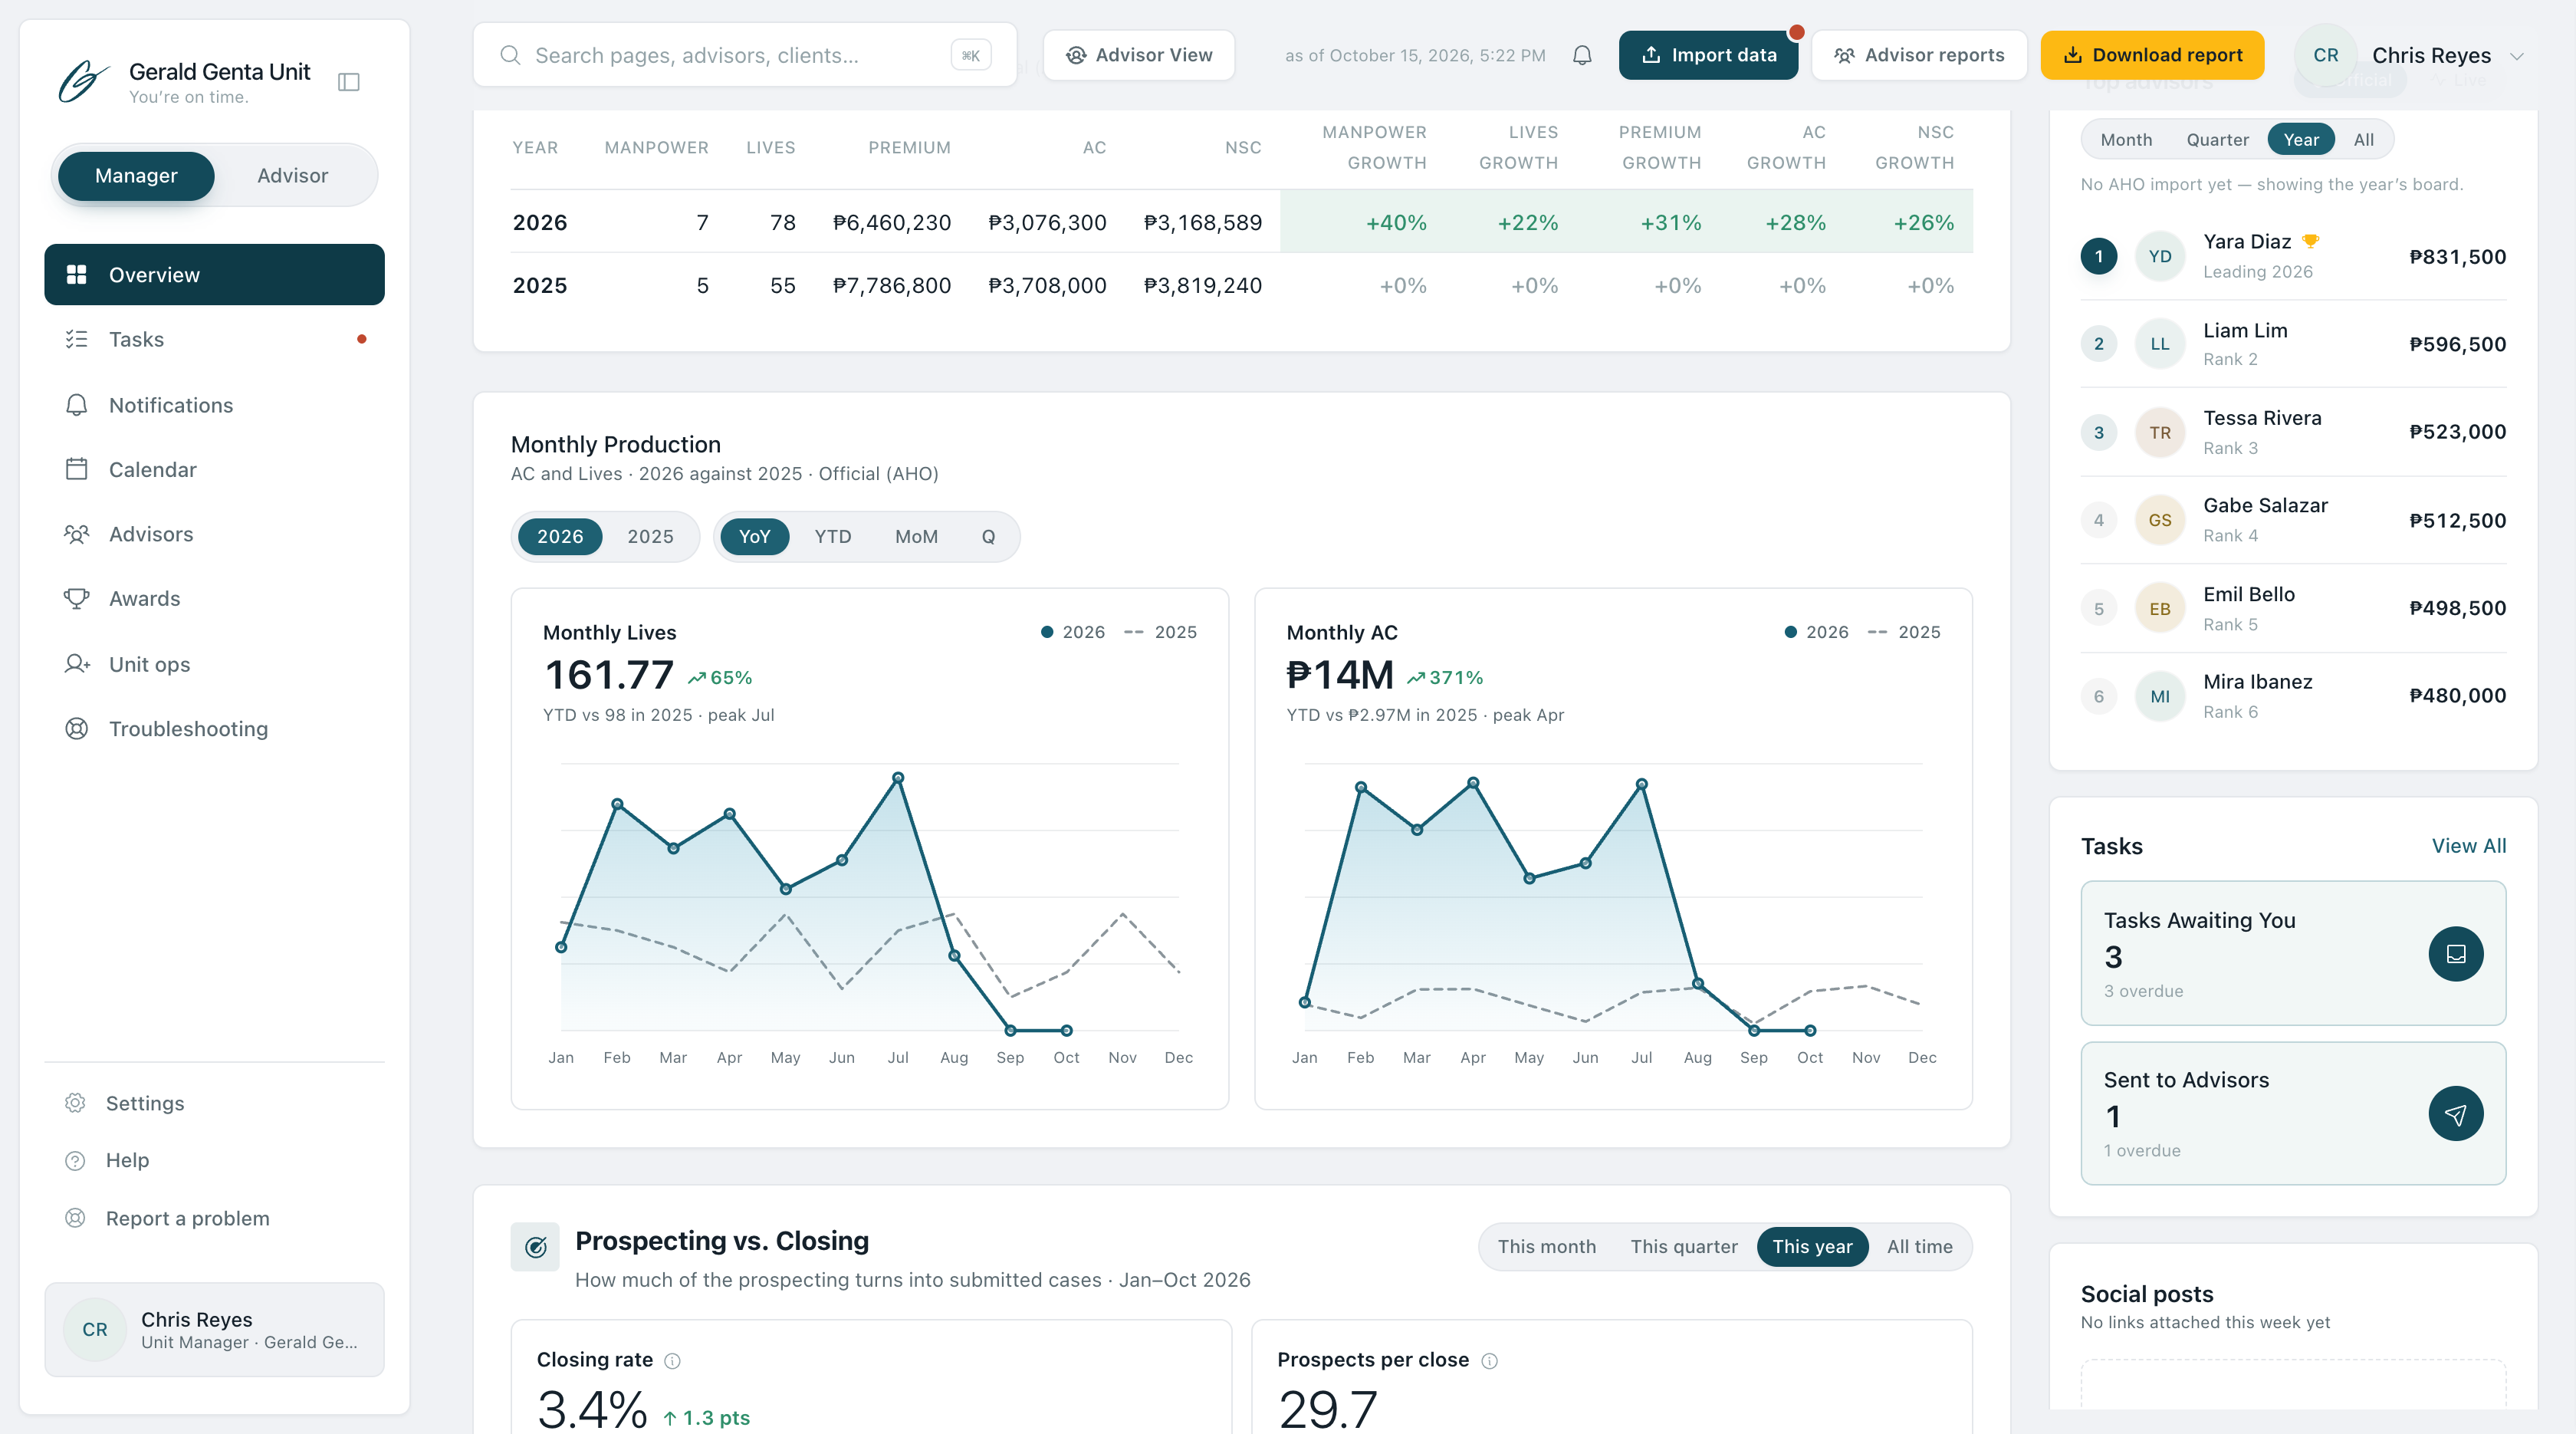Filter Prospecting vs. Closing by This quarter

pos(1684,1246)
